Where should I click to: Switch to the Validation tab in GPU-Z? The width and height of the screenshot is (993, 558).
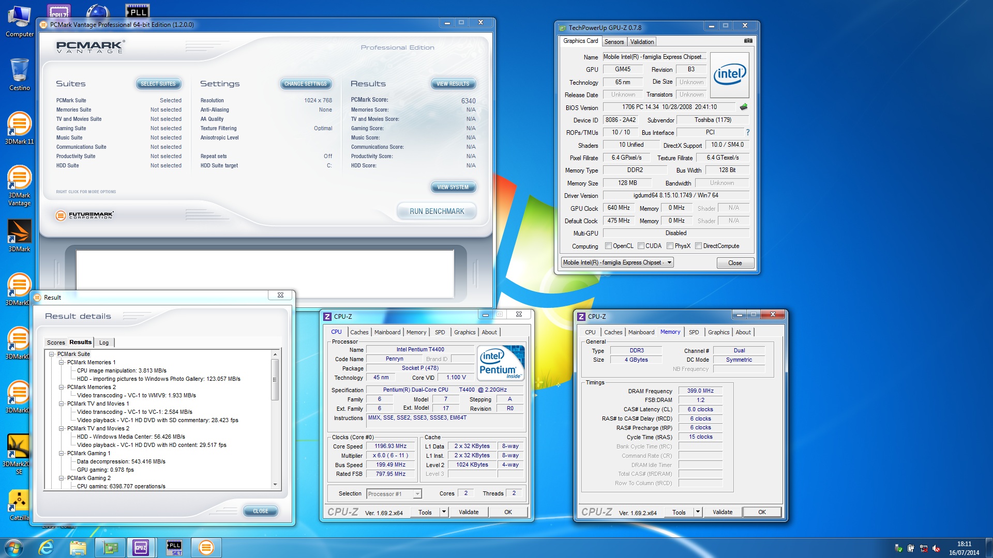click(x=642, y=42)
